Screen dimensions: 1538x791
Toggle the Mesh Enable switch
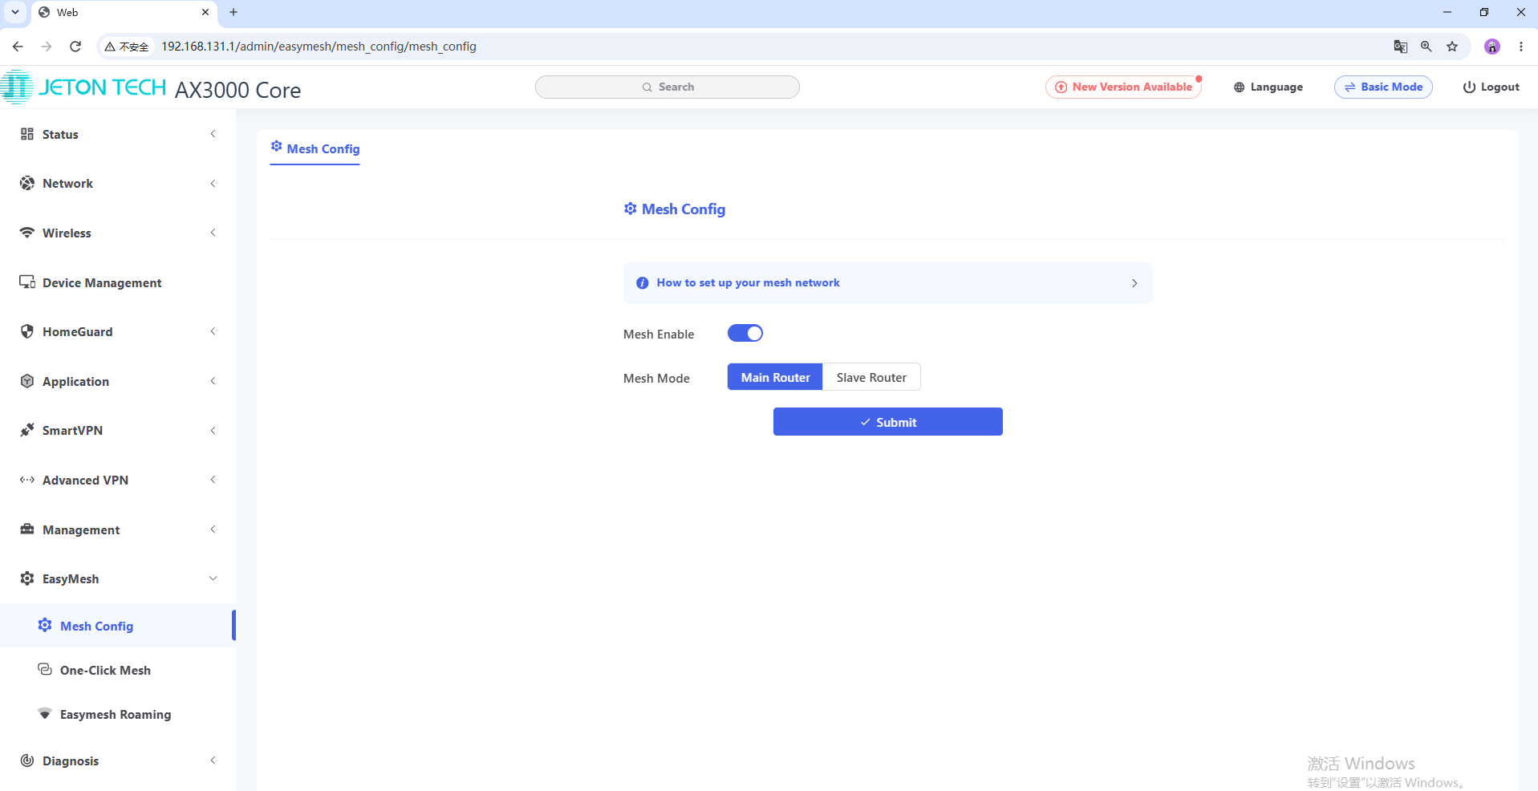(x=745, y=333)
